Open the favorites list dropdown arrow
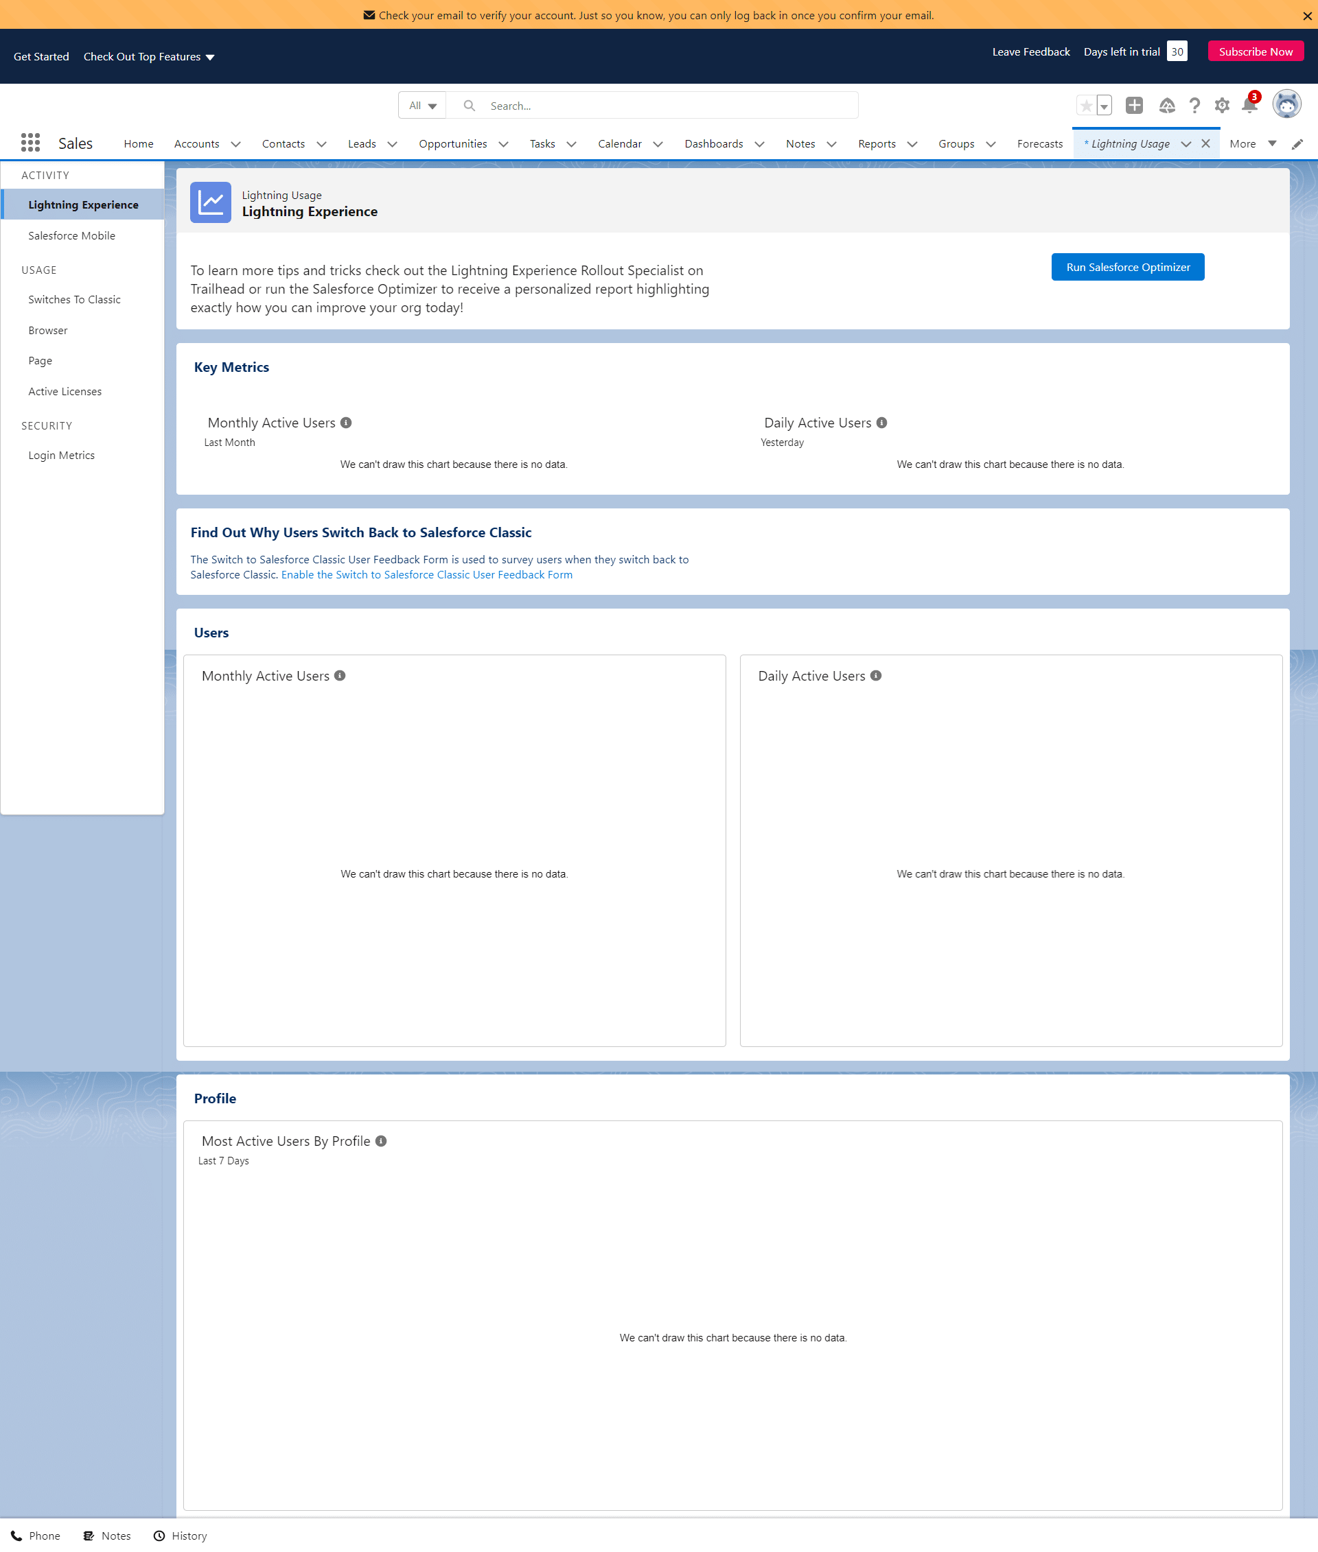 tap(1104, 106)
